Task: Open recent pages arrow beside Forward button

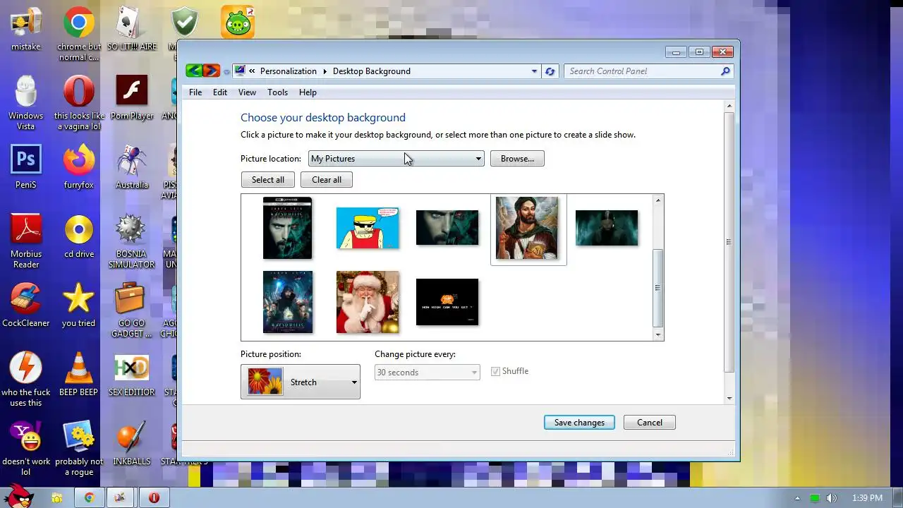Action: coord(226,71)
